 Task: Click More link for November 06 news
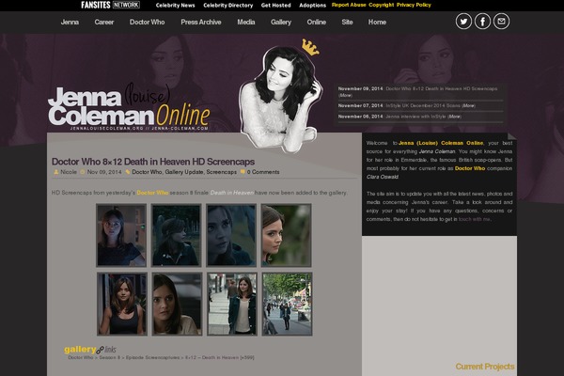point(454,117)
